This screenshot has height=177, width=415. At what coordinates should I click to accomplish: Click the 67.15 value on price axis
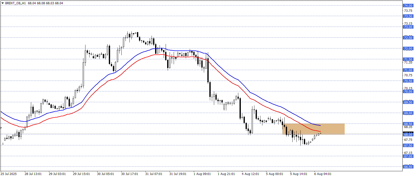click(x=408, y=153)
